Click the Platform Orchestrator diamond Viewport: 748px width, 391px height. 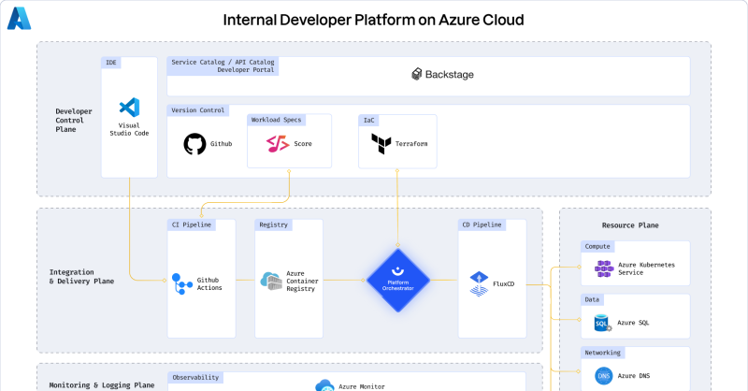tap(398, 281)
